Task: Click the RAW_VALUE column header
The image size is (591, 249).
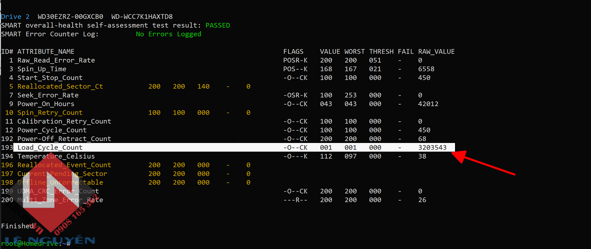Action: pos(436,51)
